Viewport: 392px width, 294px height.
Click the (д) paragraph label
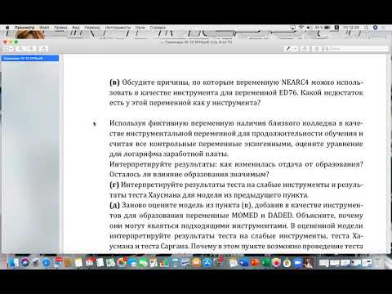point(114,205)
